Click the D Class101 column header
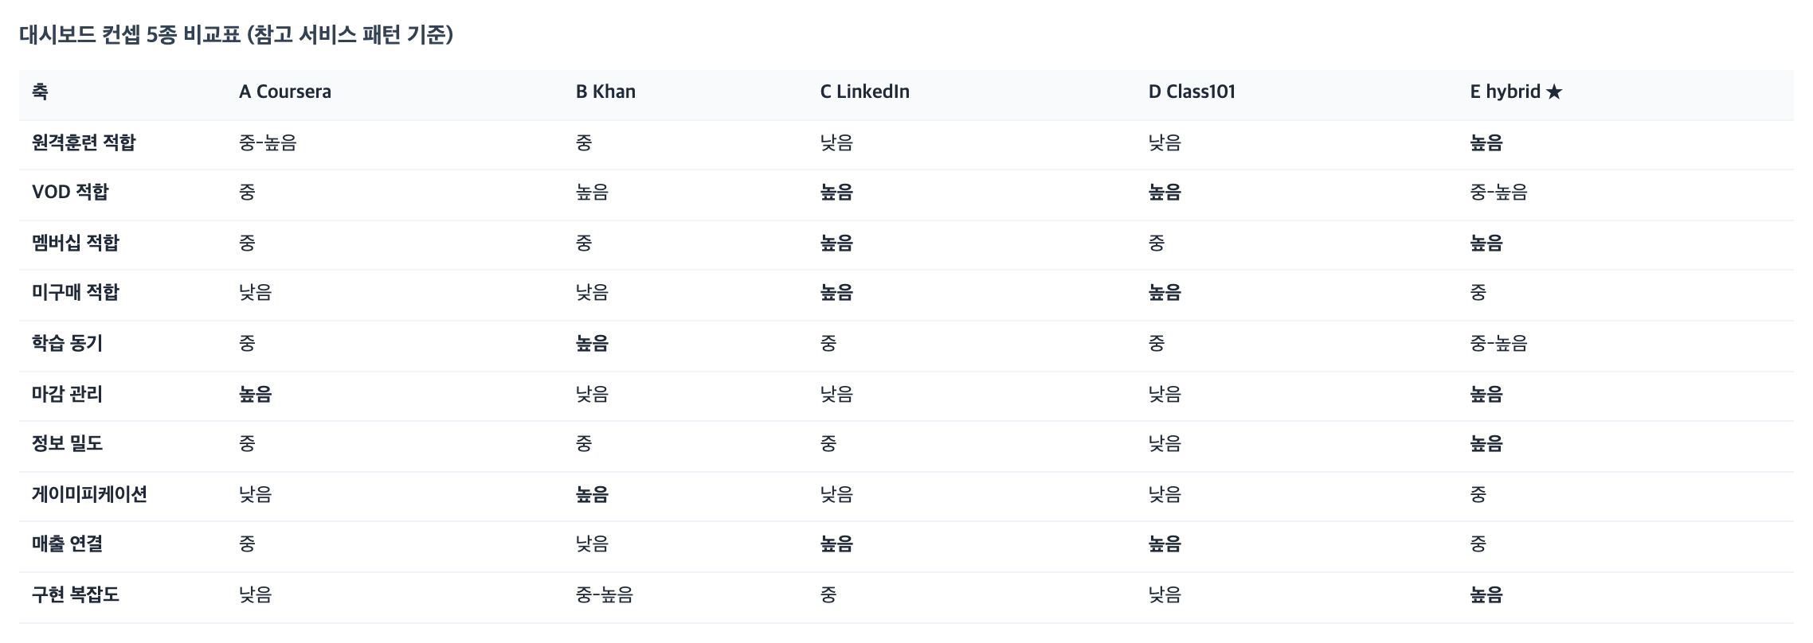Screen dimensions: 1813x643 pyautogui.click(x=1192, y=92)
